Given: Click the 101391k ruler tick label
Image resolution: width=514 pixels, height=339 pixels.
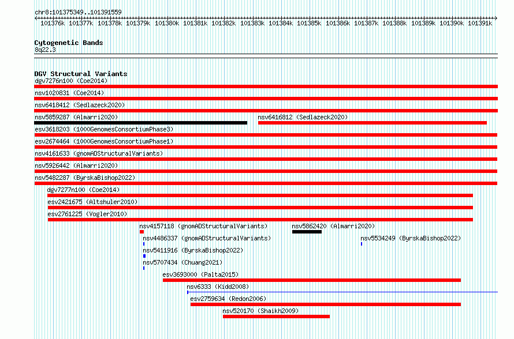Looking at the screenshot, I should 480,23.
